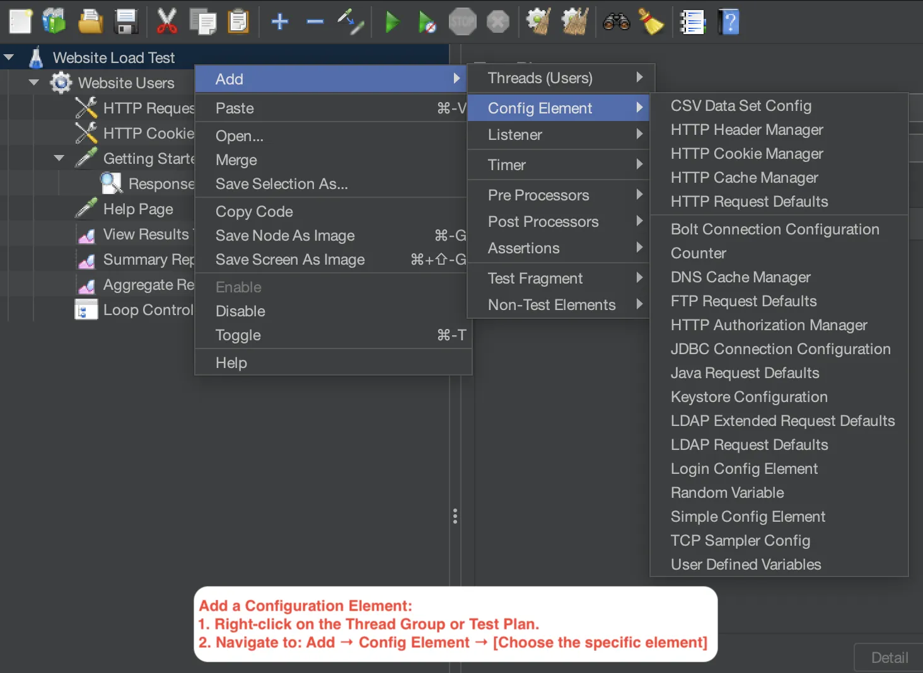Click the Help question mark icon
The height and width of the screenshot is (673, 923).
tap(729, 21)
